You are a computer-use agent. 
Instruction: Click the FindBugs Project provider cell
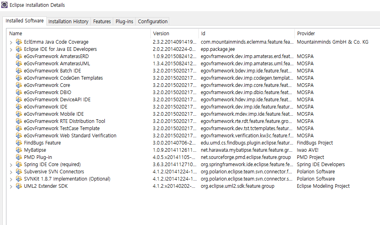(315, 143)
